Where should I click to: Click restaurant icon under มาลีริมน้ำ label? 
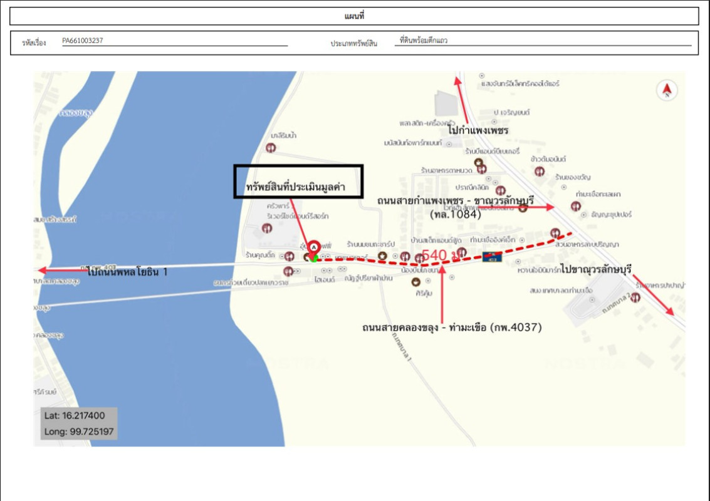[x=271, y=148]
